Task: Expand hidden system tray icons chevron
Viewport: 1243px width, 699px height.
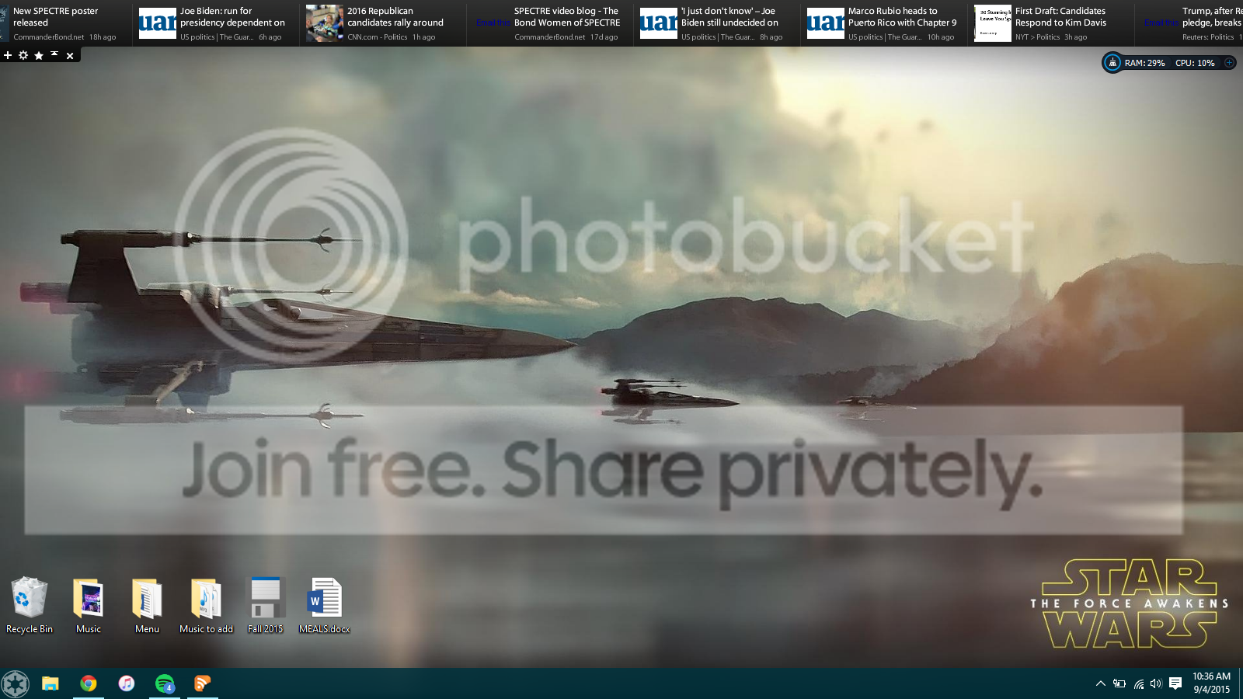Action: [x=1100, y=683]
